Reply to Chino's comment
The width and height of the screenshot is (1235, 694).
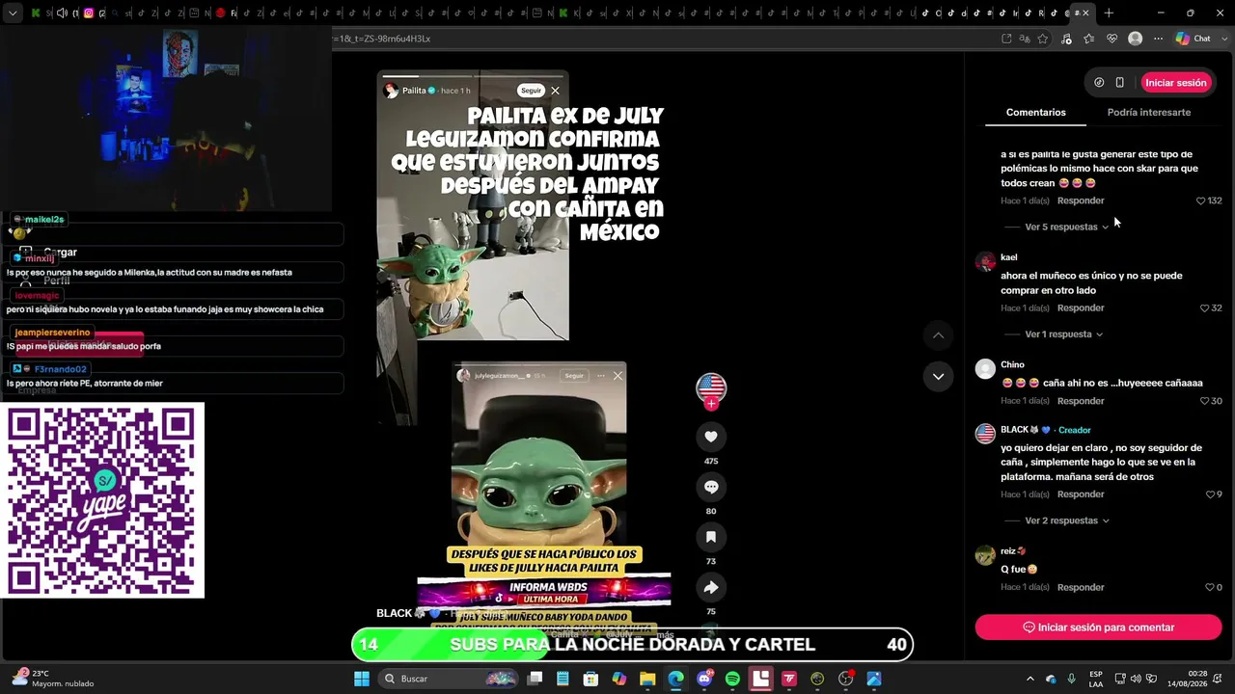click(x=1081, y=401)
